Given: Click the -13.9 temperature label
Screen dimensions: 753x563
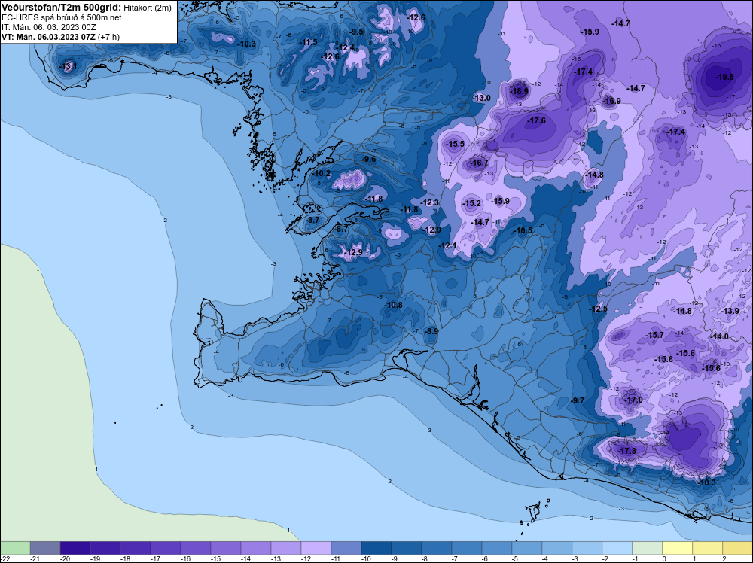Looking at the screenshot, I should click(730, 311).
